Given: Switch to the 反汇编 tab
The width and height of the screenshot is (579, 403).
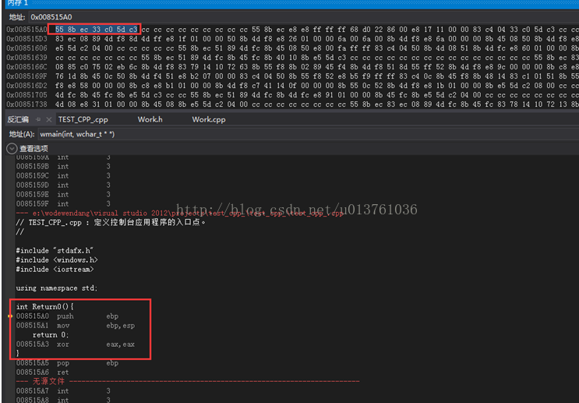Looking at the screenshot, I should pos(18,119).
